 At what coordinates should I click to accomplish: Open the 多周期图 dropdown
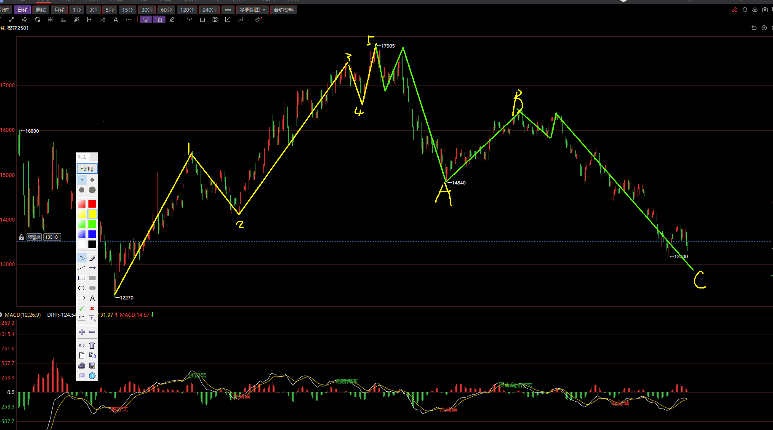(253, 10)
